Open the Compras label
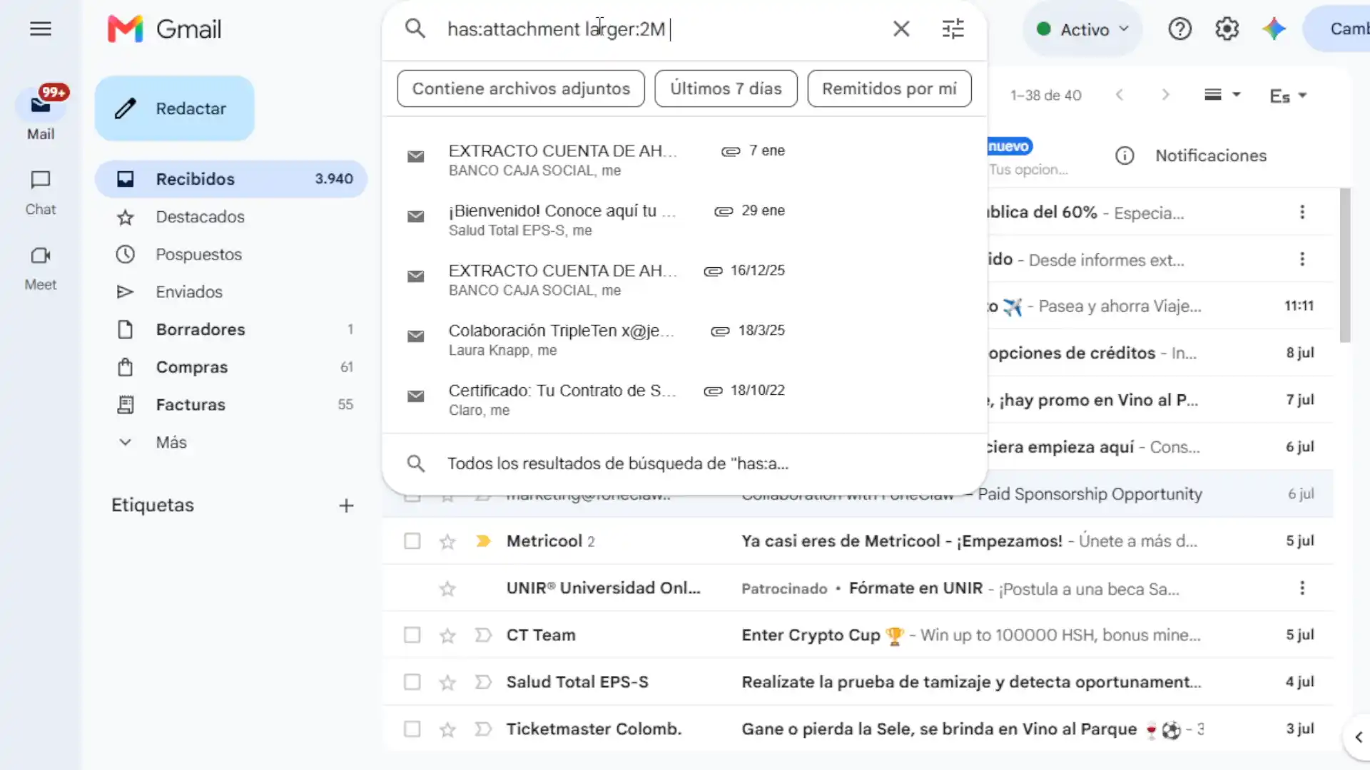 [x=230, y=367]
